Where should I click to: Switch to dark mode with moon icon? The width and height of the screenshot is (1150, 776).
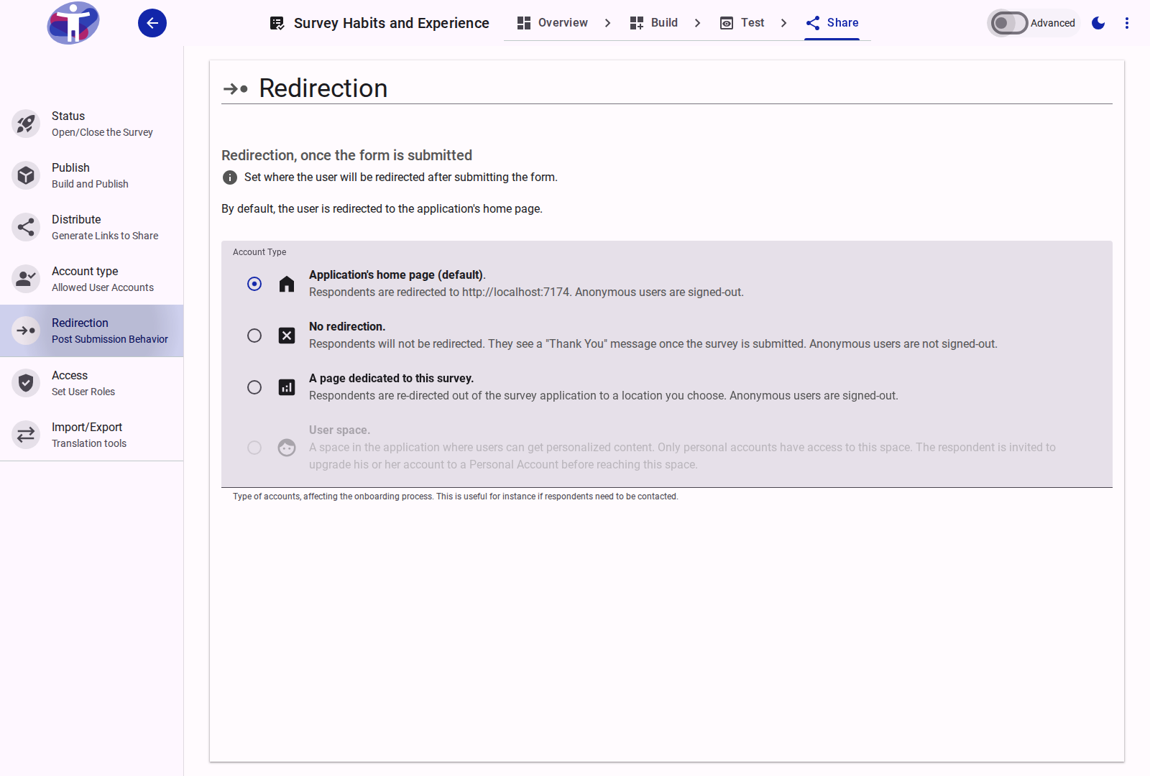(1098, 23)
